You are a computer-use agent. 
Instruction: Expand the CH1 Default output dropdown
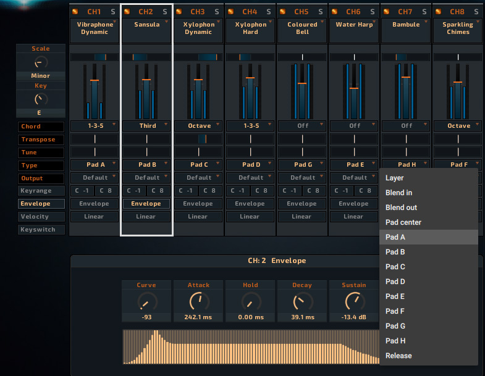point(95,178)
